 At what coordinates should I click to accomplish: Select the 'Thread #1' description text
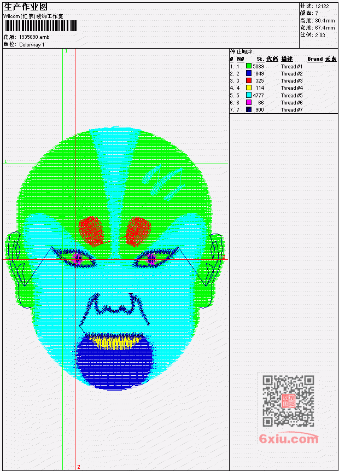tap(291, 66)
